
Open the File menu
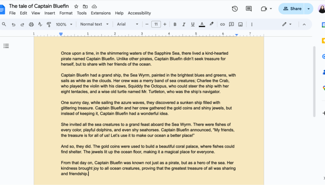pyautogui.click(x=12, y=13)
